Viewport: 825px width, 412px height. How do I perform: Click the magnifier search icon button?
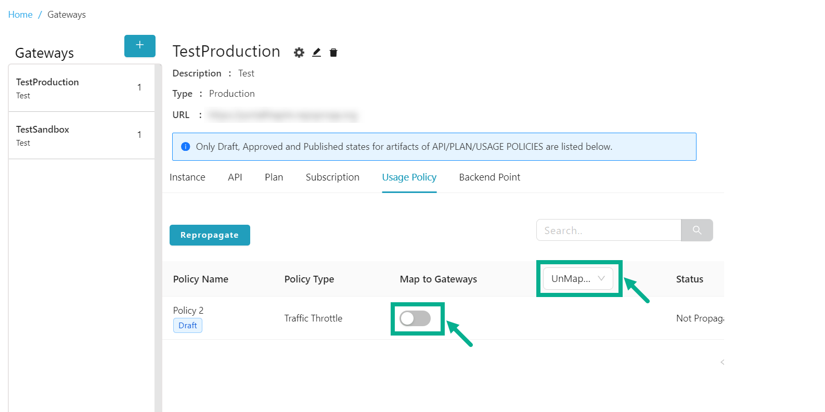[697, 230]
